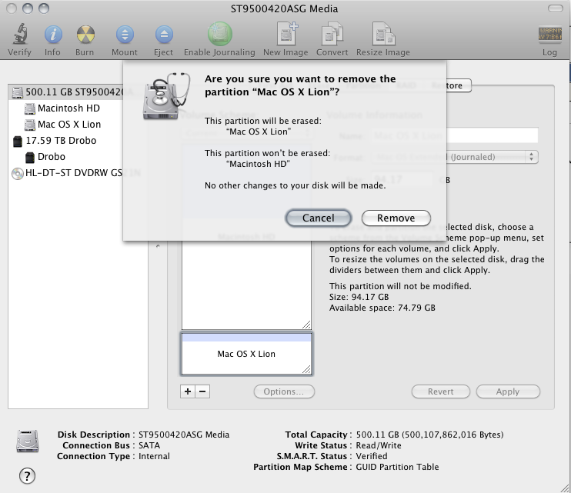Click the Macintosh HD partition resize handle
The width and height of the screenshot is (571, 493).
[306, 325]
